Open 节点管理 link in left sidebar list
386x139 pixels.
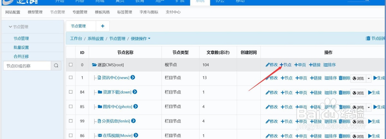coord(21,38)
